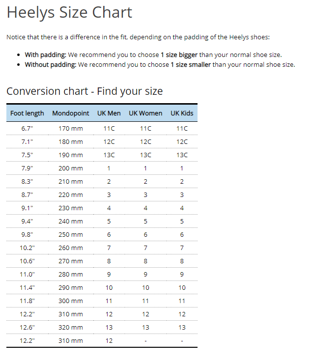Click the 9.4" foot length cell
The image size is (313, 363).
click(x=27, y=222)
